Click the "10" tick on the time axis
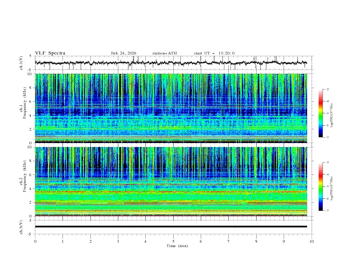Image resolution: width=351 pixels, height=271 pixels. [312, 241]
